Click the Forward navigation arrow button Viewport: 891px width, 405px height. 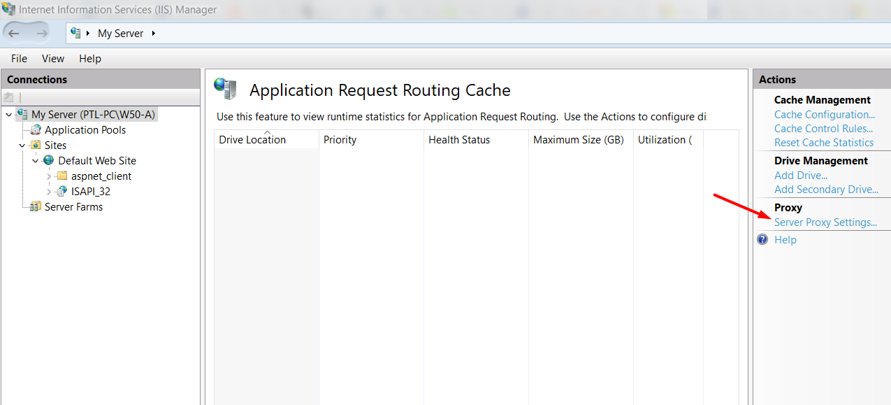(42, 33)
